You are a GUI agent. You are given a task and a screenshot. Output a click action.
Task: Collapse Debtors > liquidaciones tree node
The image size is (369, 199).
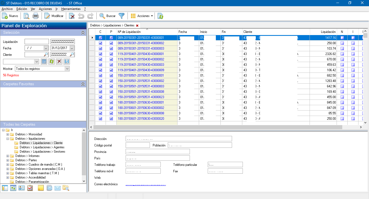tap(8, 139)
